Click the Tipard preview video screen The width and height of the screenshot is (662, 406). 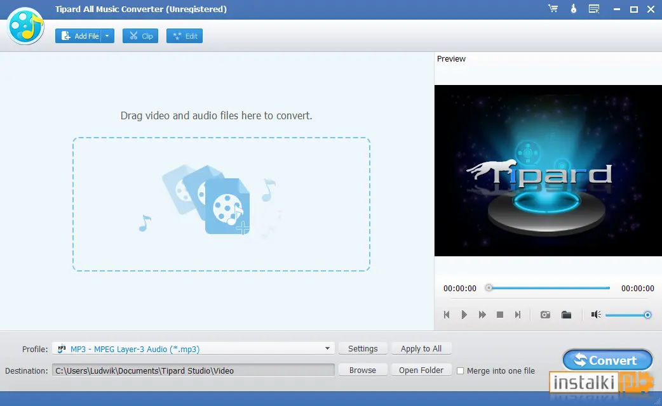[548, 170]
